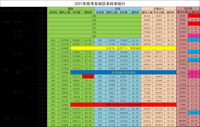Screen dimensions: 200x127
Task: Select the blue 34.9% cell
Action: pos(194,113)
